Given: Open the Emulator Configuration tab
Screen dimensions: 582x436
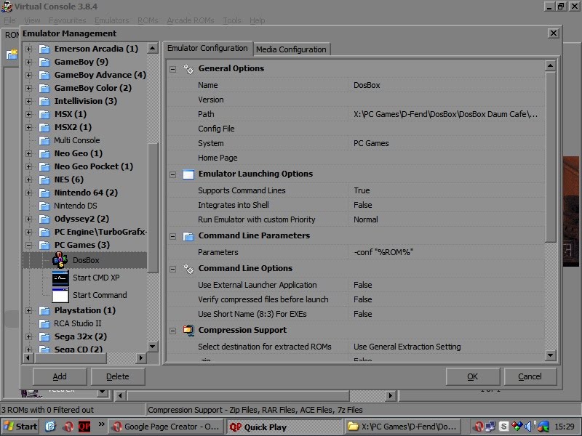Looking at the screenshot, I should pyautogui.click(x=207, y=49).
